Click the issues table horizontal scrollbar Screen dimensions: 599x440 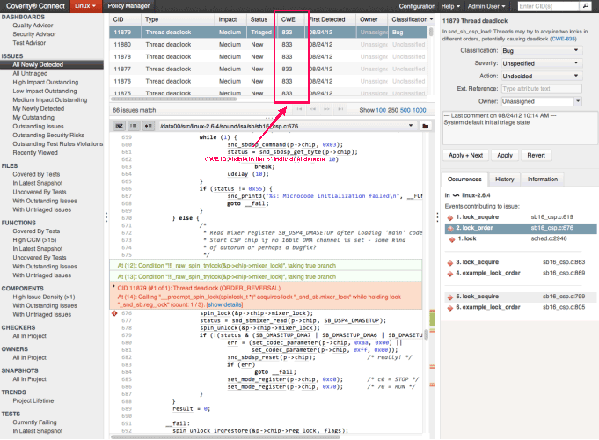(x=174, y=99)
